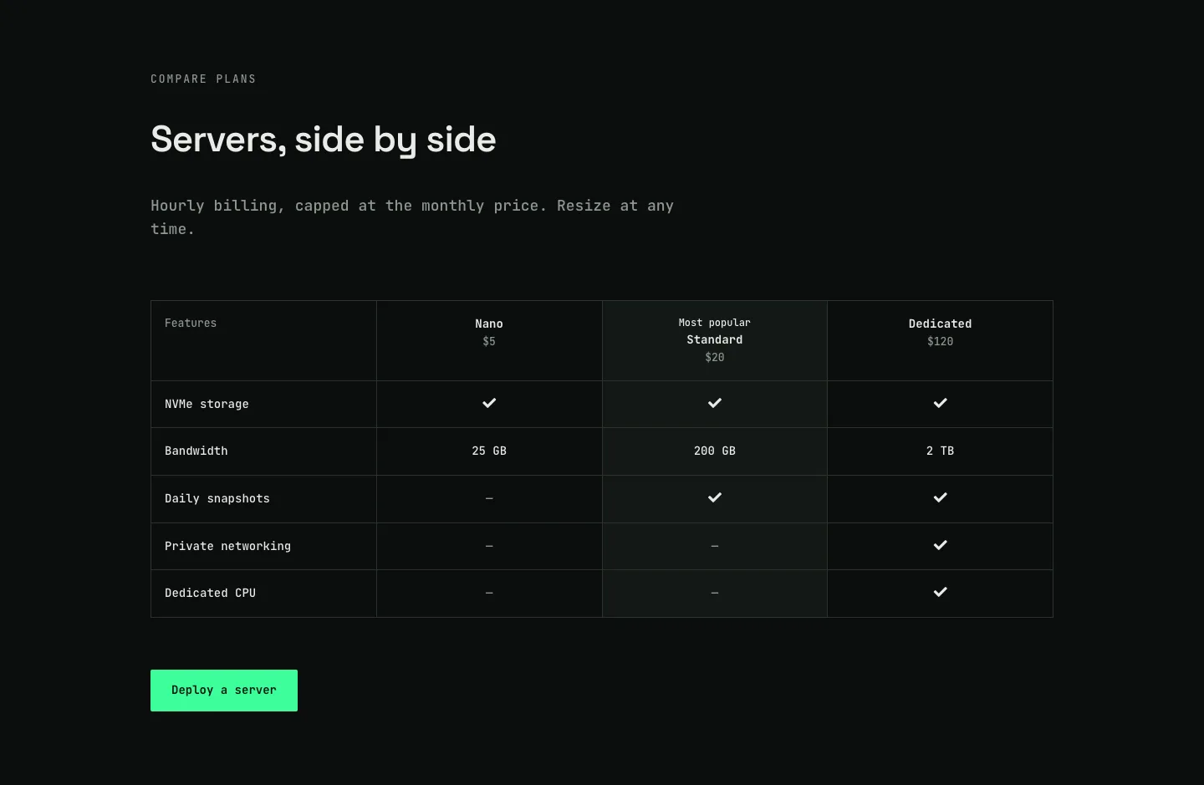
Task: Click the COMPARE PLANS eyebrow text
Action: [x=203, y=79]
